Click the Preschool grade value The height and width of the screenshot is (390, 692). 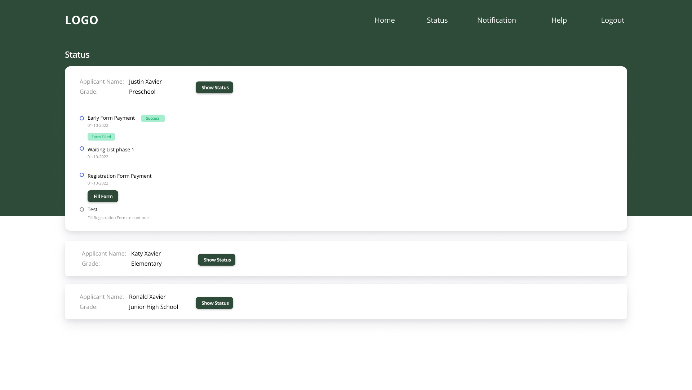[x=142, y=92]
